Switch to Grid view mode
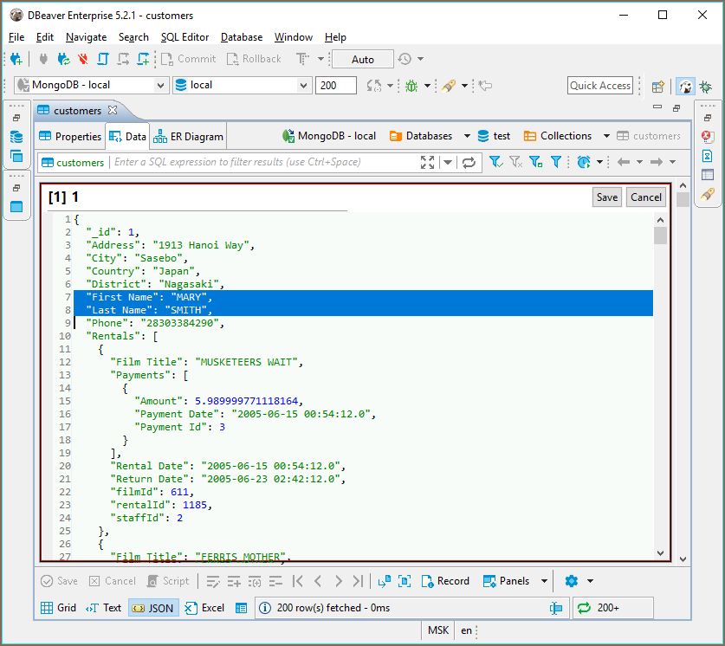 (58, 608)
